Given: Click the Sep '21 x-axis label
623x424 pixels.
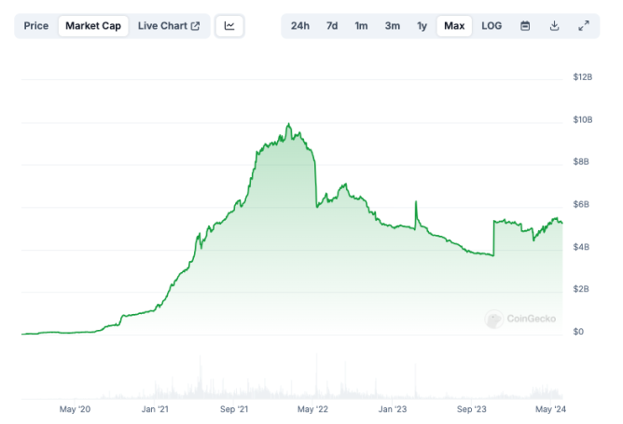Looking at the screenshot, I should tap(234, 409).
